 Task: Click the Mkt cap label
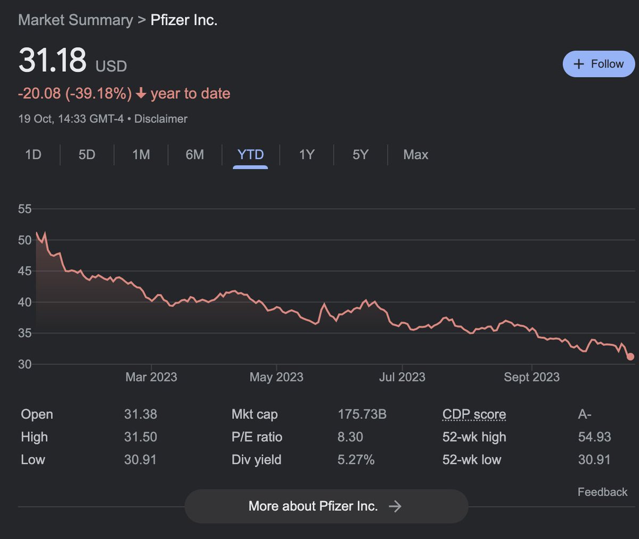[255, 414]
